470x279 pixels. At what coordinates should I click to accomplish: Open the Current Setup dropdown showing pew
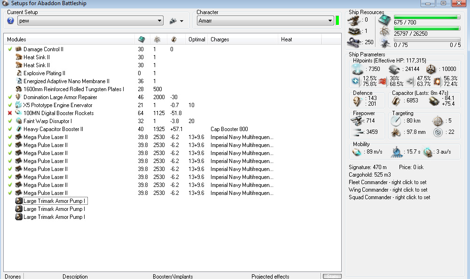point(90,21)
